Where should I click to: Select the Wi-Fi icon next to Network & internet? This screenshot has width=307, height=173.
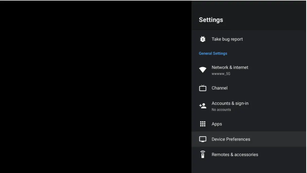click(x=202, y=69)
